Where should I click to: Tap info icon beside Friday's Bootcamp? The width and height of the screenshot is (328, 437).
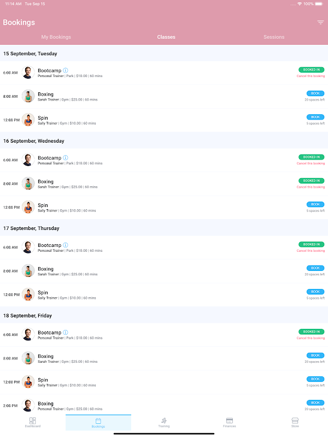pos(65,332)
